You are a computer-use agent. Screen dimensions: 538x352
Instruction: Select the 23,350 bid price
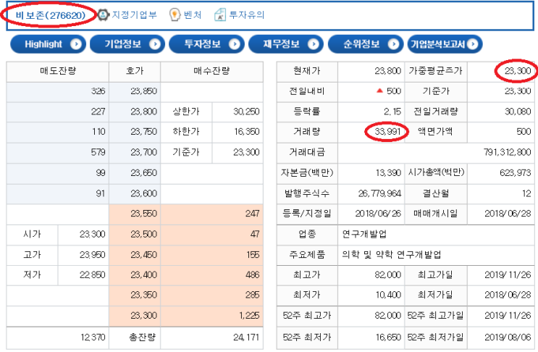point(143,295)
